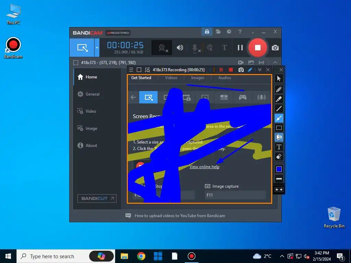
Task: Select the Highlighter drawing tool
Action: [x=279, y=99]
